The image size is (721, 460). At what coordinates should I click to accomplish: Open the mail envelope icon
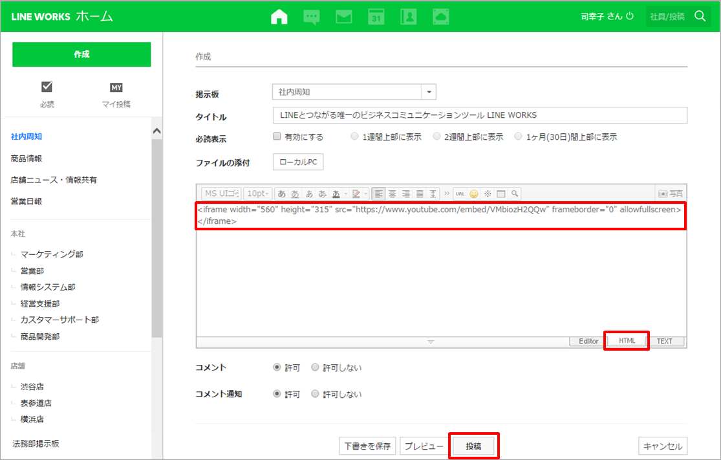coord(344,17)
